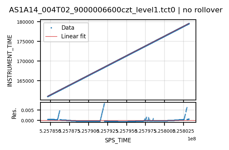Click the bottom start of fit line
The image size is (229, 150).
click(48, 96)
